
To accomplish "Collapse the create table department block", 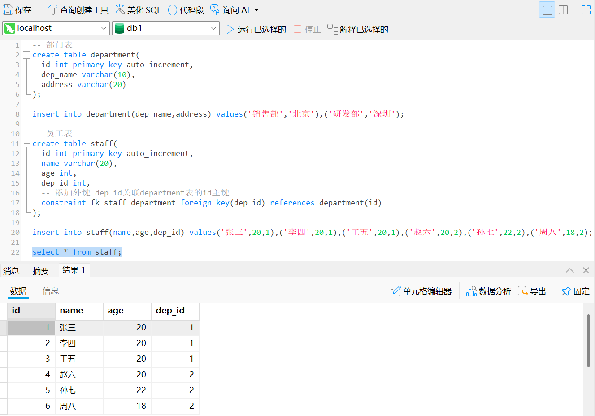I will pyautogui.click(x=26, y=55).
